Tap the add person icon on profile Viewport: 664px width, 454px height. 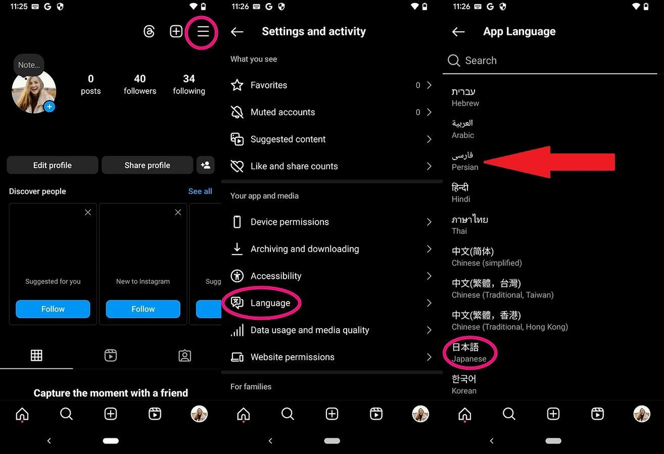(205, 165)
